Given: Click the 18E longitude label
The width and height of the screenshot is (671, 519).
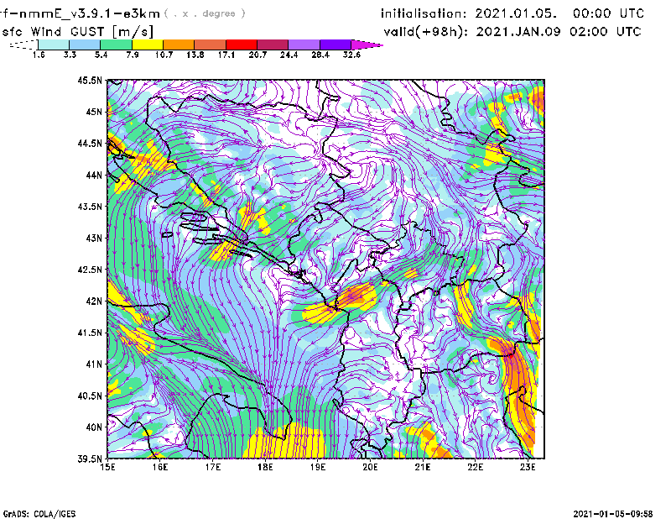Looking at the screenshot, I should click(x=265, y=467).
